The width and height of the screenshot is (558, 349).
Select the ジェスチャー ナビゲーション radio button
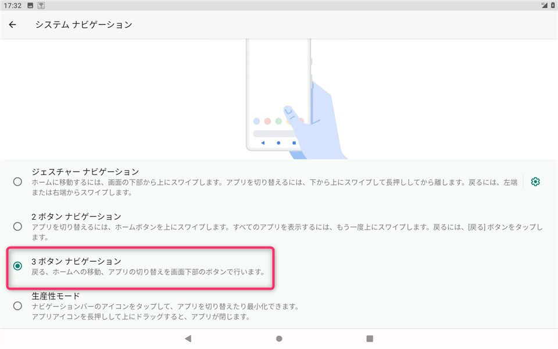click(17, 181)
